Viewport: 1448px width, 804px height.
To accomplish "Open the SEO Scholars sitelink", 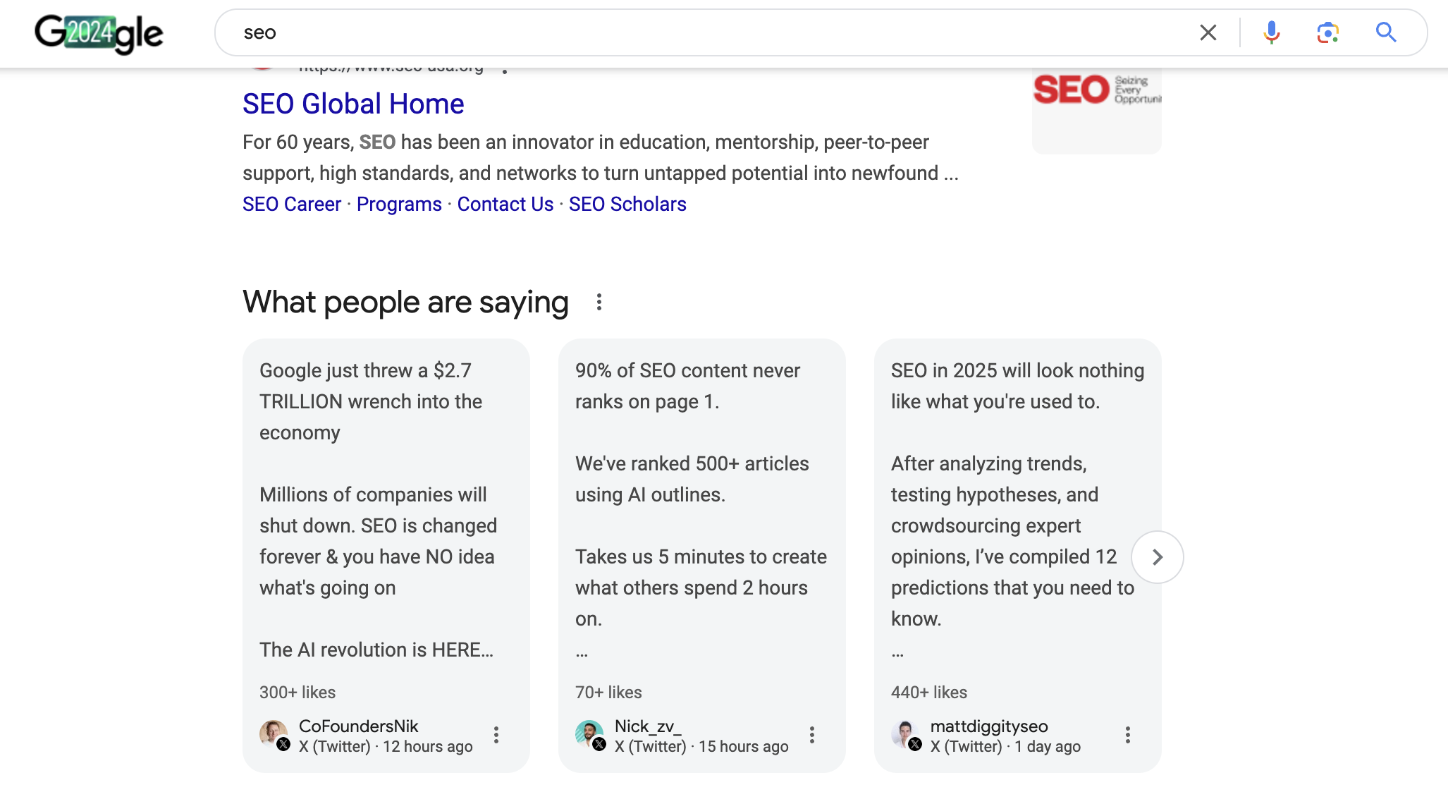I will pos(627,204).
